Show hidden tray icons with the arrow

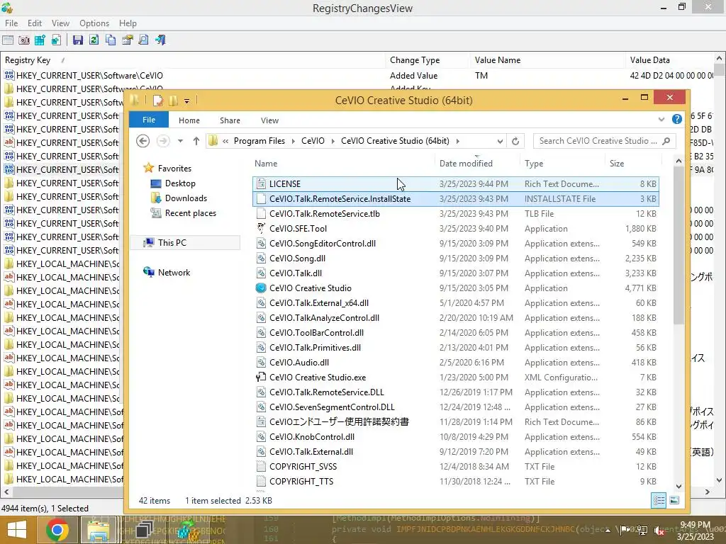click(608, 531)
